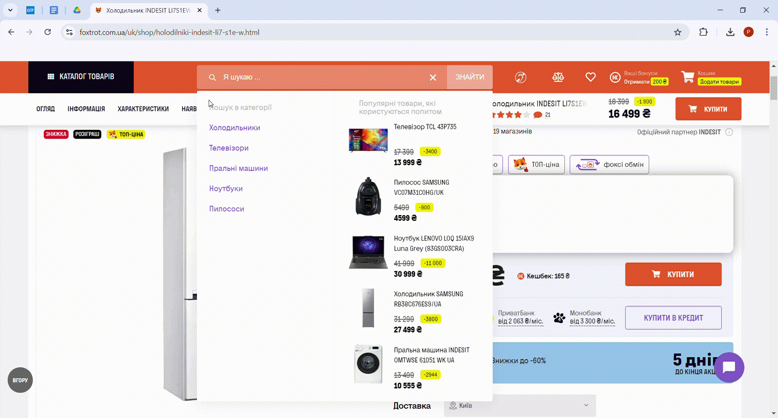The height and width of the screenshot is (418, 778).
Task: Switch to the ХАРАКТЕРИСТИКИ tab
Action: [x=143, y=109]
